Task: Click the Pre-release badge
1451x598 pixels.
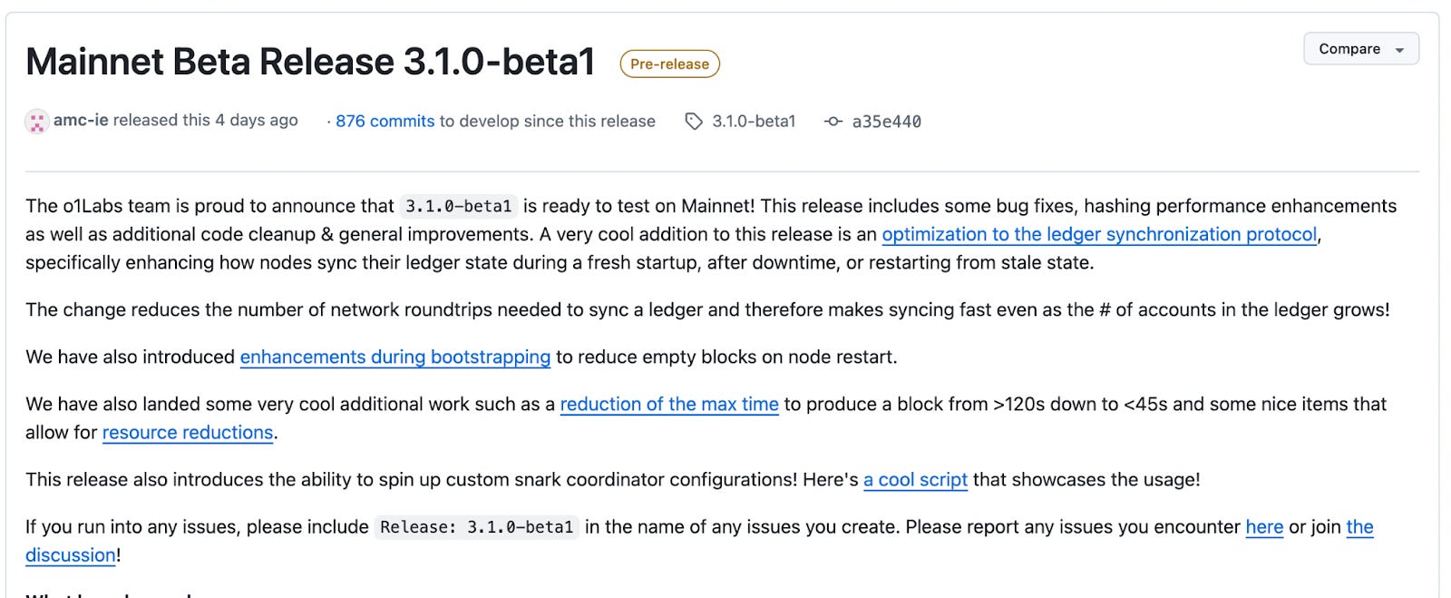Action: pos(669,64)
